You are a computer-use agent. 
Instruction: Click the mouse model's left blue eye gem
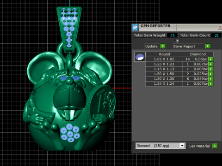63,78
